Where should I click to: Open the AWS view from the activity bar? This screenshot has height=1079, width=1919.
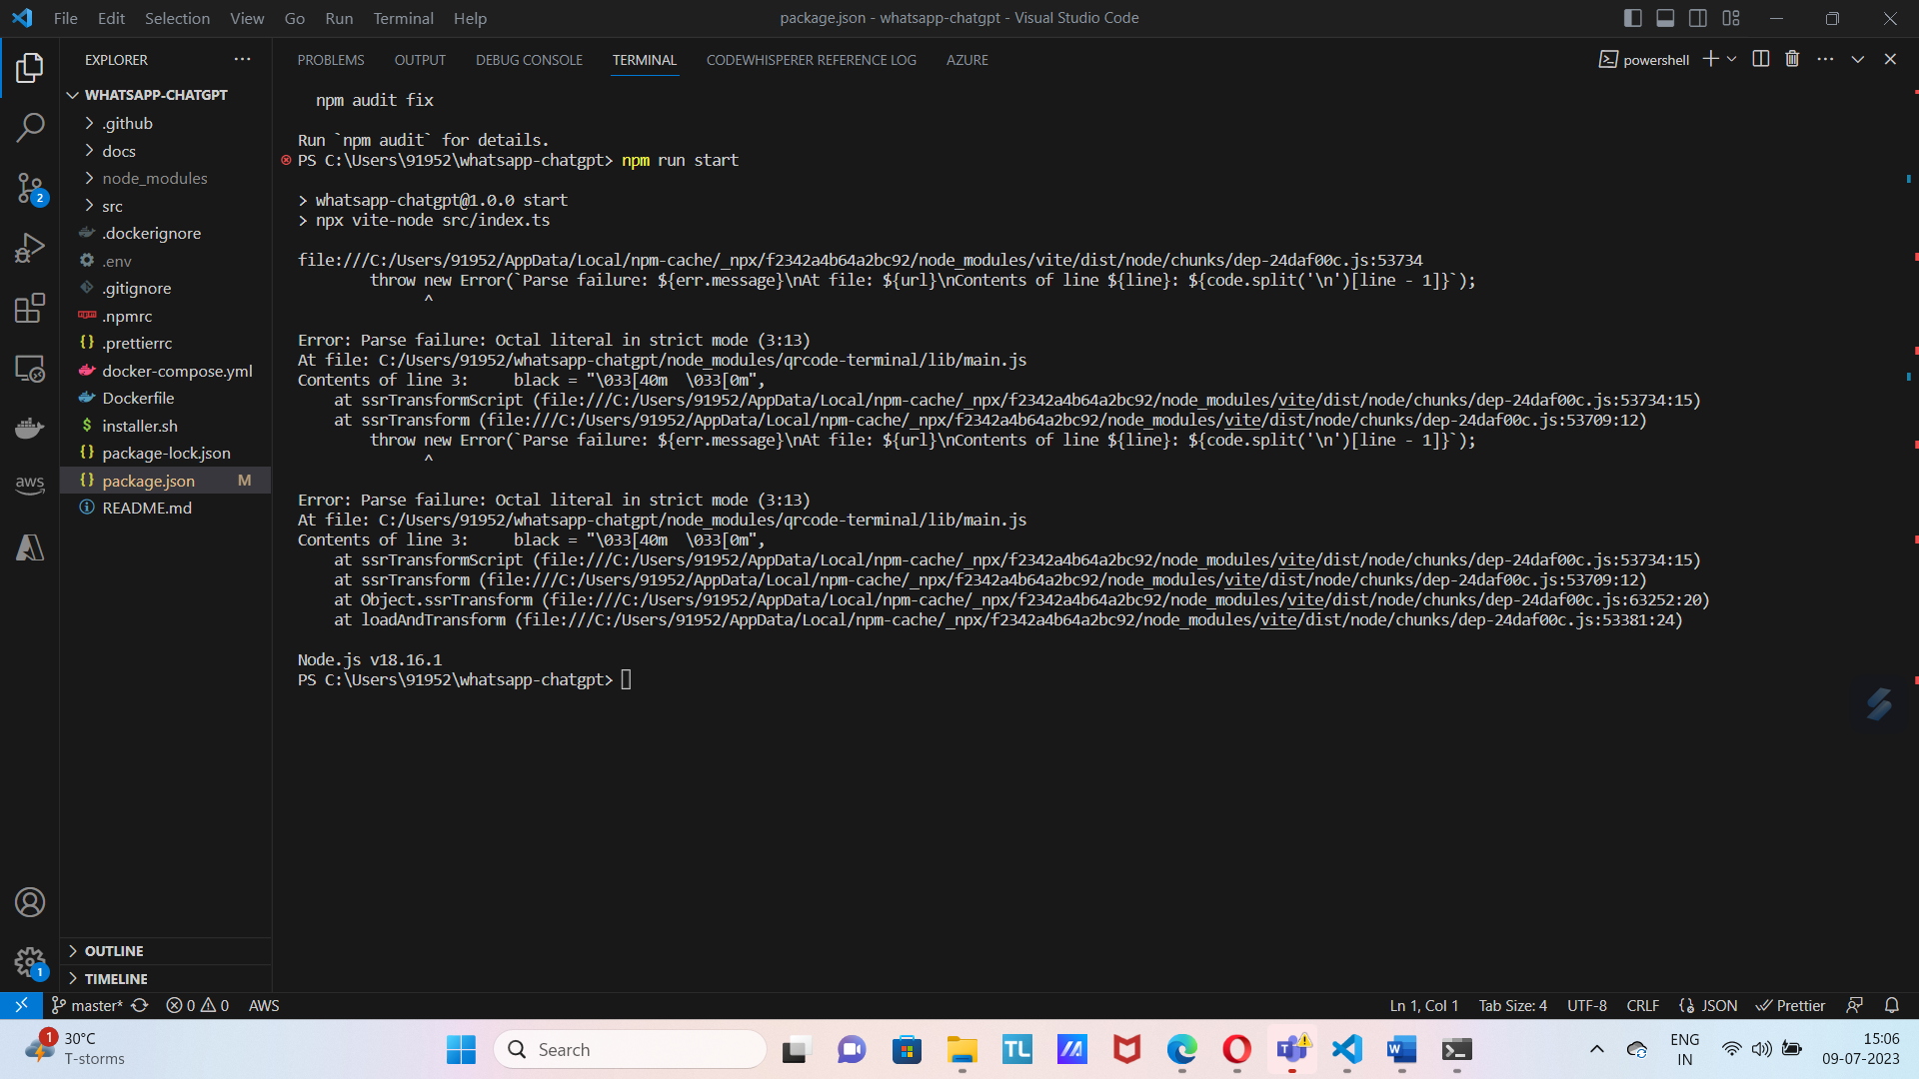tap(29, 485)
